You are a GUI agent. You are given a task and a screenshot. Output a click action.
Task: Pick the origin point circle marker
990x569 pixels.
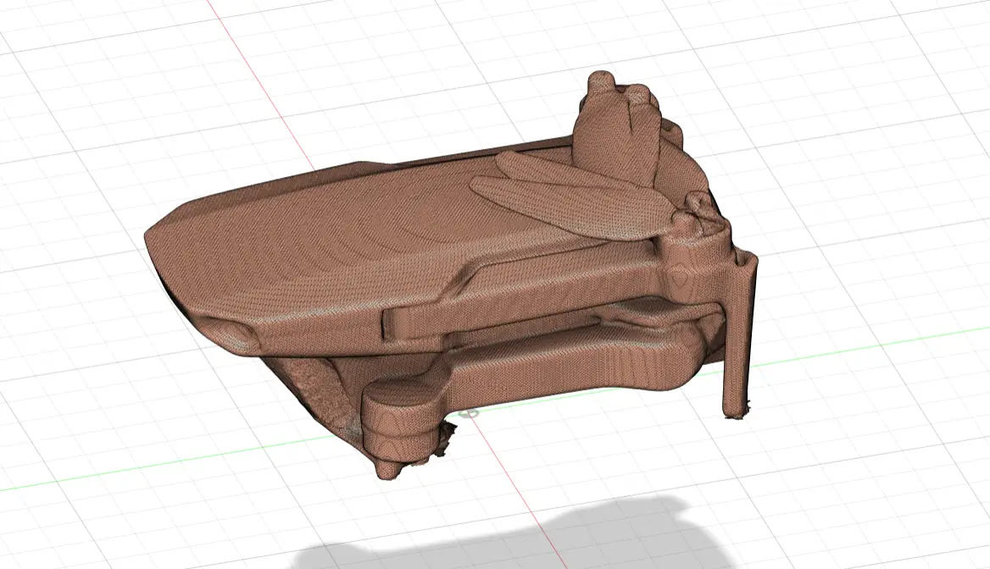pyautogui.click(x=469, y=414)
